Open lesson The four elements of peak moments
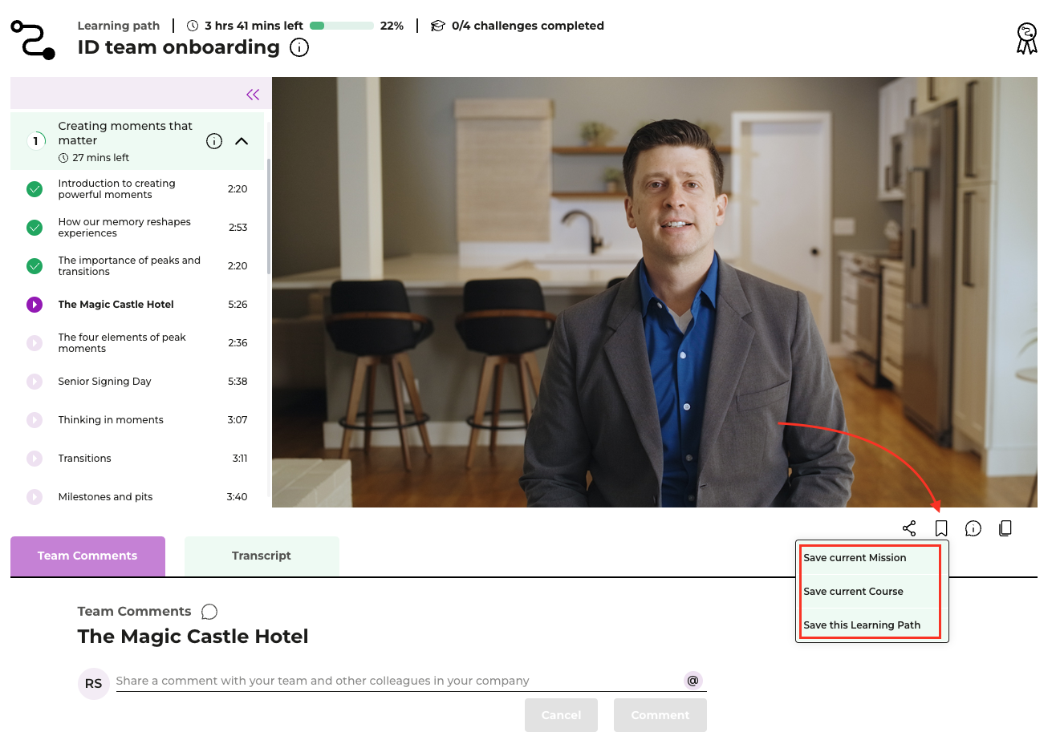Image resolution: width=1056 pixels, height=744 pixels. [137, 343]
